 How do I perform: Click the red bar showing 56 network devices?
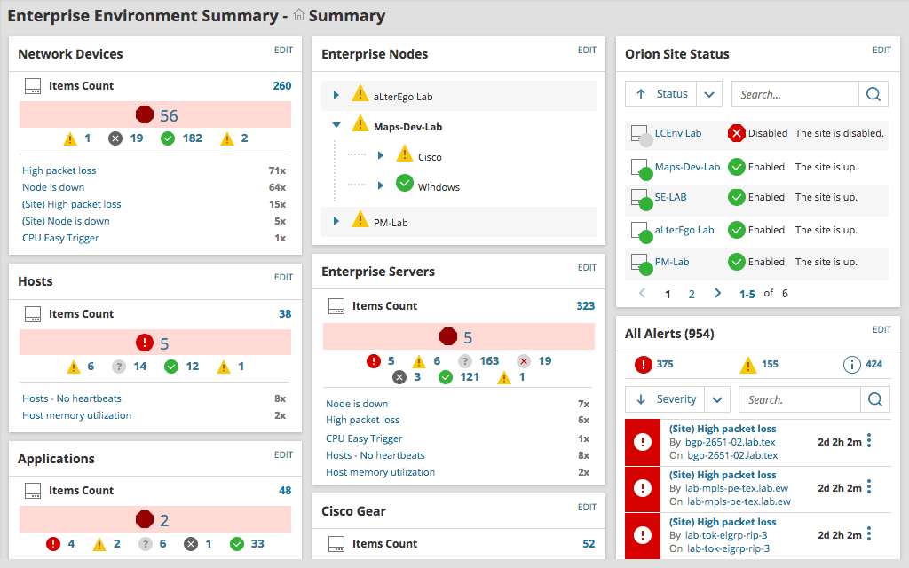tap(155, 115)
